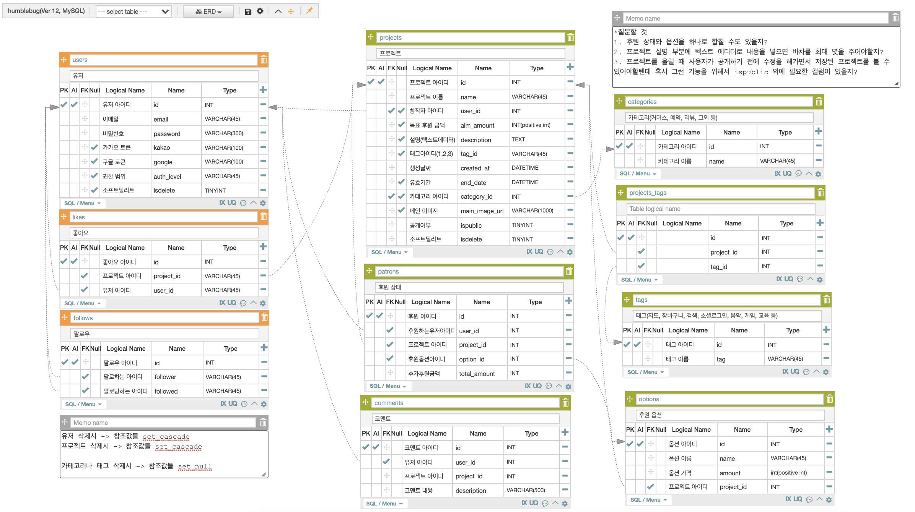Toggle FK check for projects user_id row
The image size is (915, 512).
click(391, 111)
